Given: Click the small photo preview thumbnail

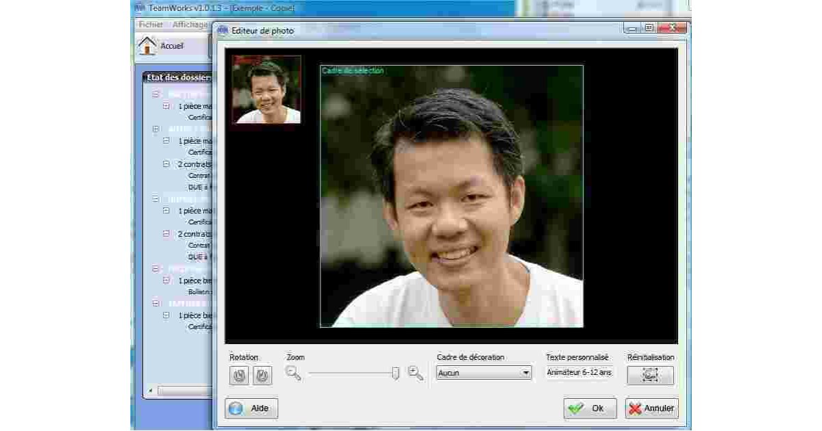Looking at the screenshot, I should 266,90.
